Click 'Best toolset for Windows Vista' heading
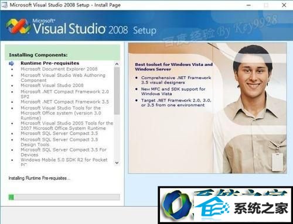The height and width of the screenshot is (224, 293). point(173,67)
